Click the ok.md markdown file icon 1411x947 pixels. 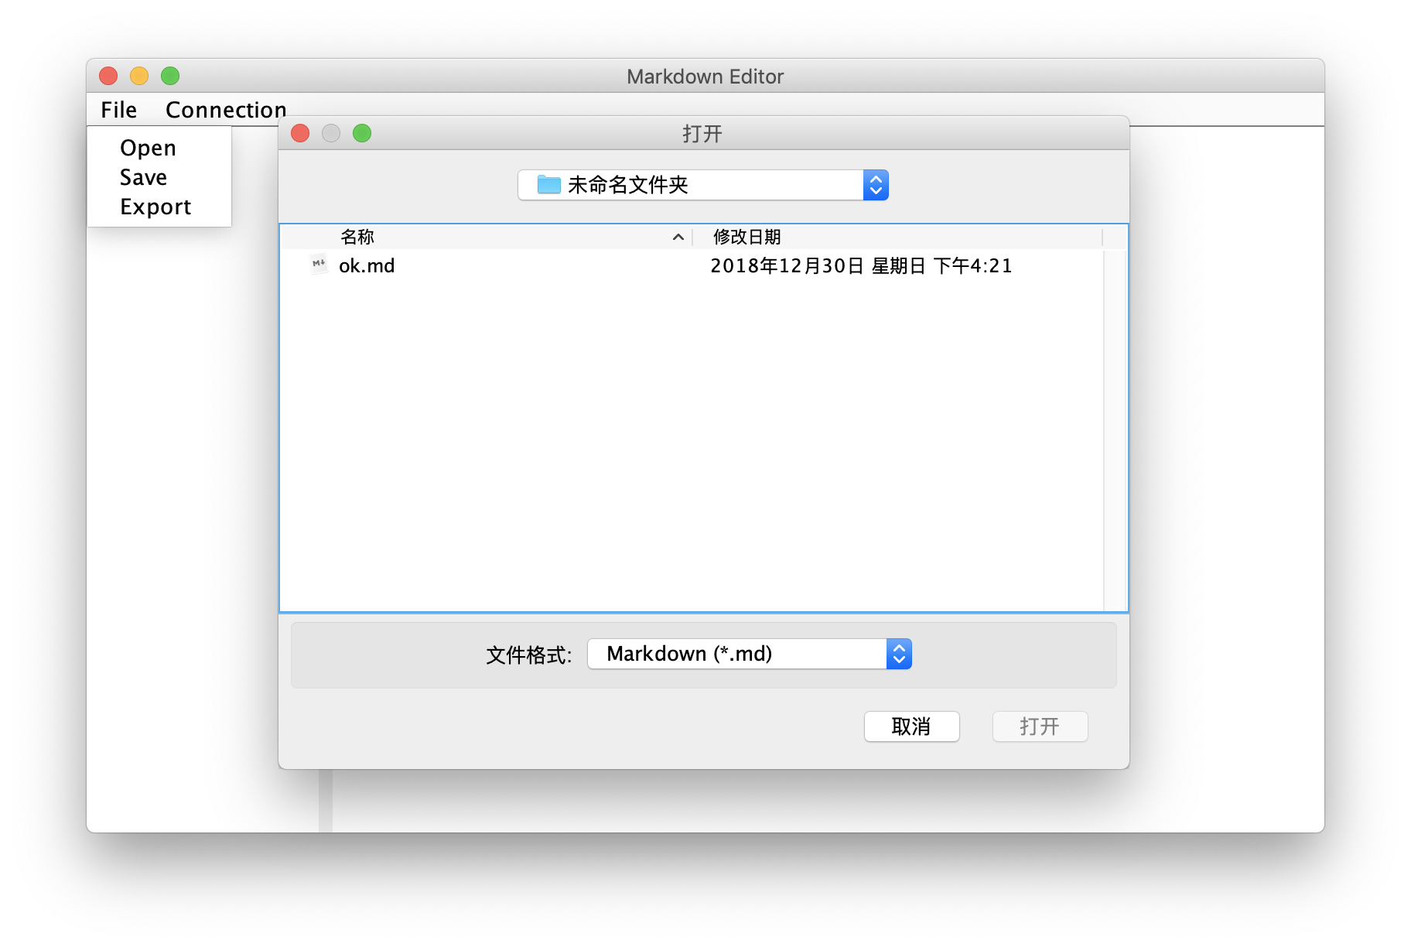(x=319, y=265)
